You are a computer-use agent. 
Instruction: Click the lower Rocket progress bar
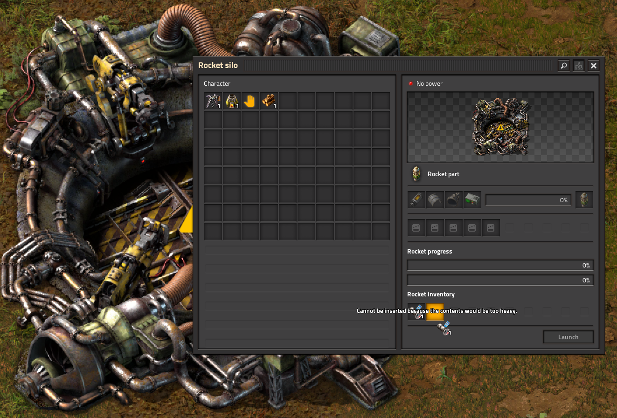[500, 280]
